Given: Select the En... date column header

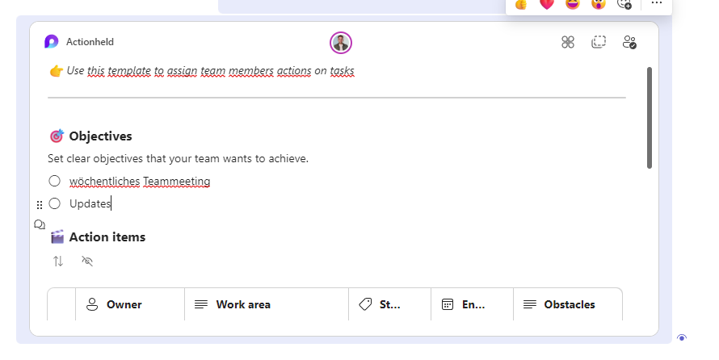Looking at the screenshot, I should [x=473, y=304].
